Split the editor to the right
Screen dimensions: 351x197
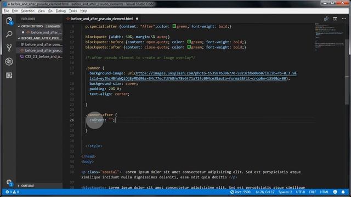pyautogui.click(x=335, y=19)
